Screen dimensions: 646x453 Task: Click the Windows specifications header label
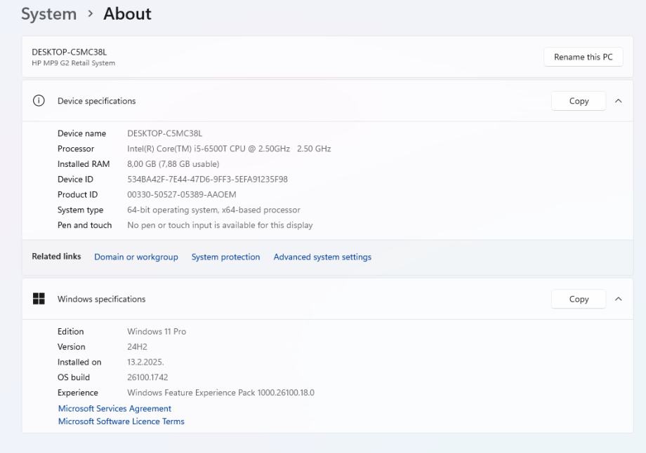101,299
